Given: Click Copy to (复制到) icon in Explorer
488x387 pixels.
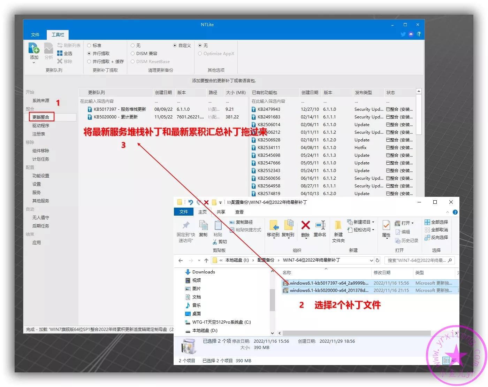Looking at the screenshot, I should pos(289,225).
